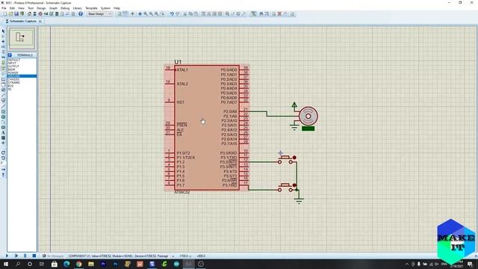Click the X-Mirror horizontal flip icon
478x269 pixels.
3,170
